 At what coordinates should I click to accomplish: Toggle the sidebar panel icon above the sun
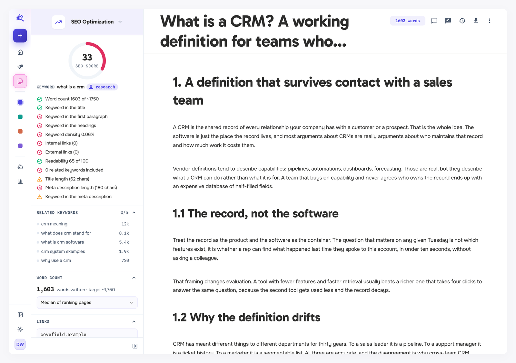tap(20, 315)
